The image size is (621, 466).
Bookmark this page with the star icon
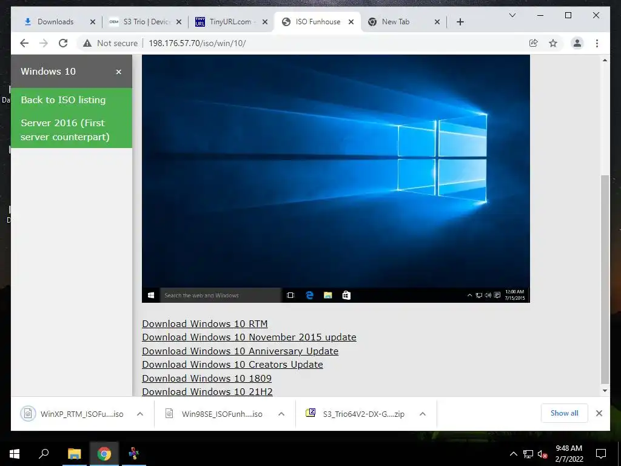pos(553,43)
